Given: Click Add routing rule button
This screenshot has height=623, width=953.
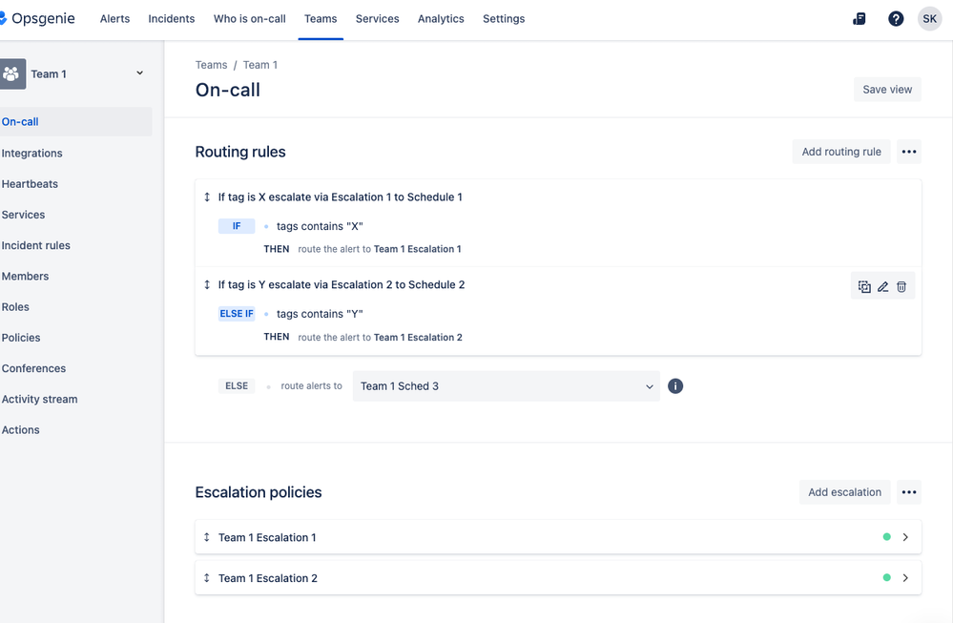Looking at the screenshot, I should click(841, 152).
